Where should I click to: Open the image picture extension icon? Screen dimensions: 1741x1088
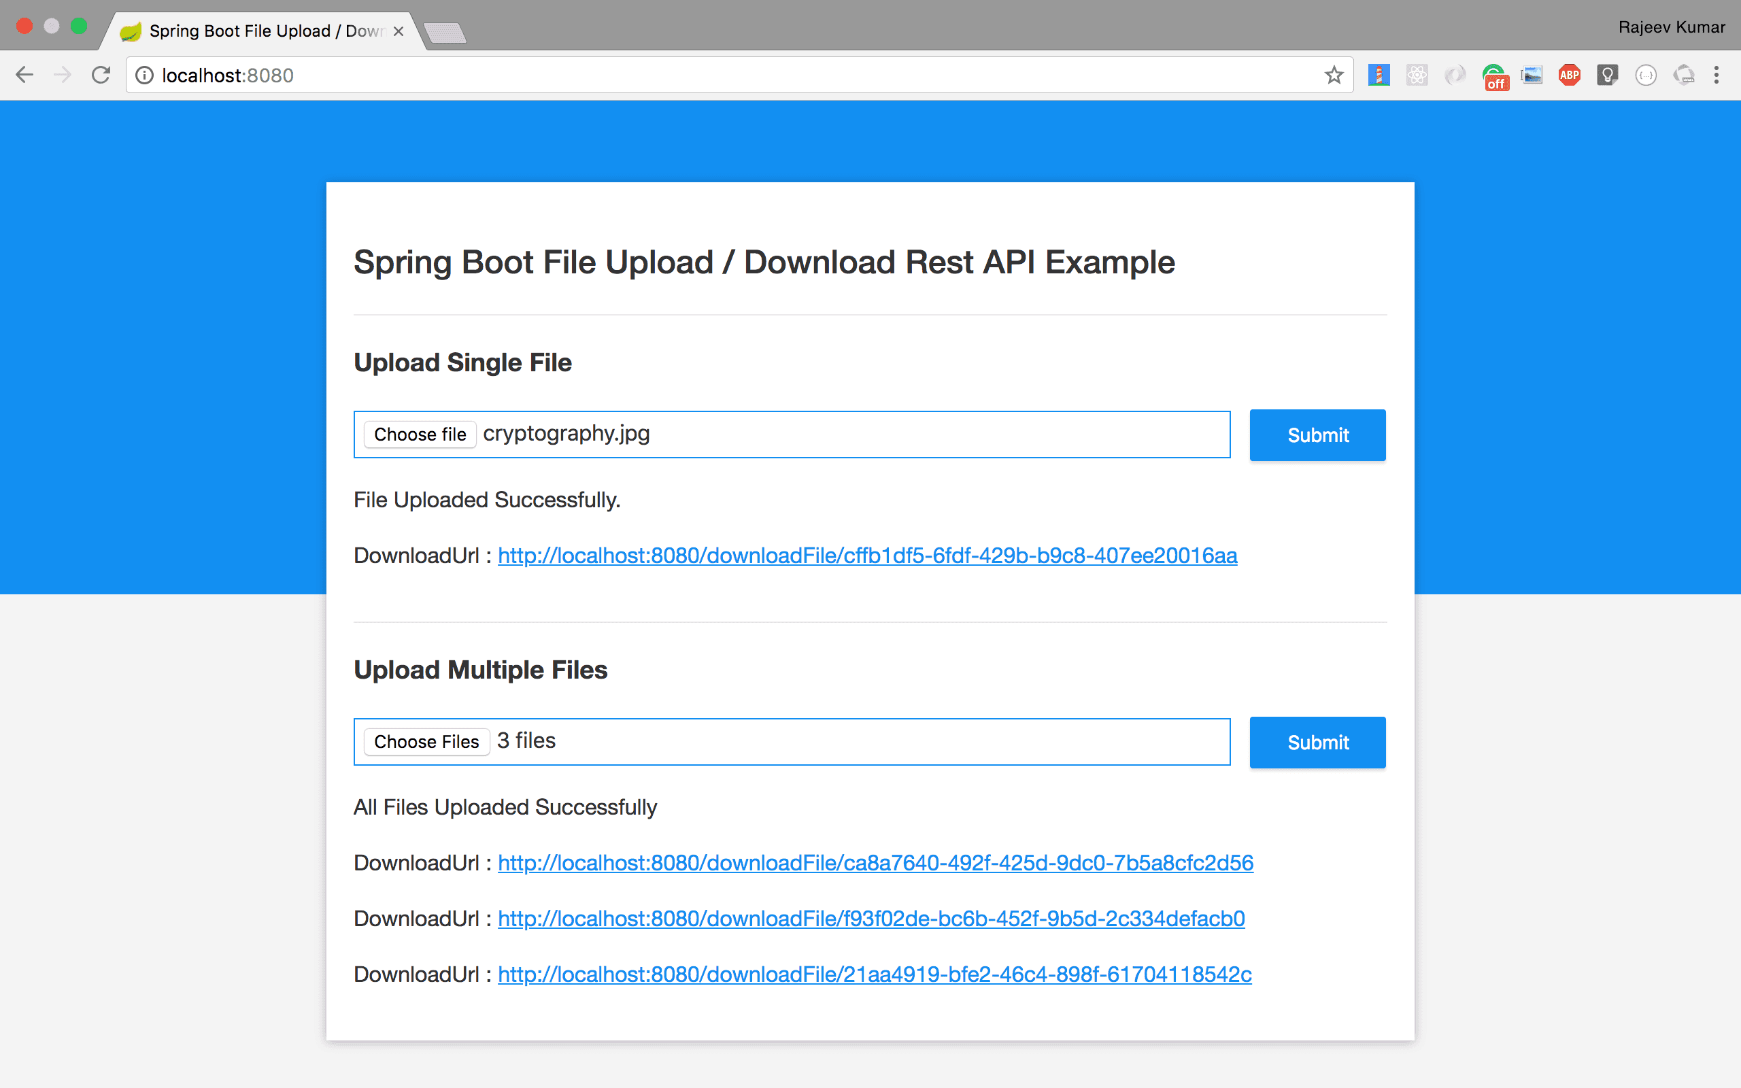click(1532, 75)
